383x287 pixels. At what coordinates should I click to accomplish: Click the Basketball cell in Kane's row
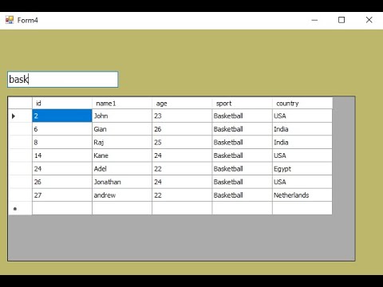click(243, 155)
